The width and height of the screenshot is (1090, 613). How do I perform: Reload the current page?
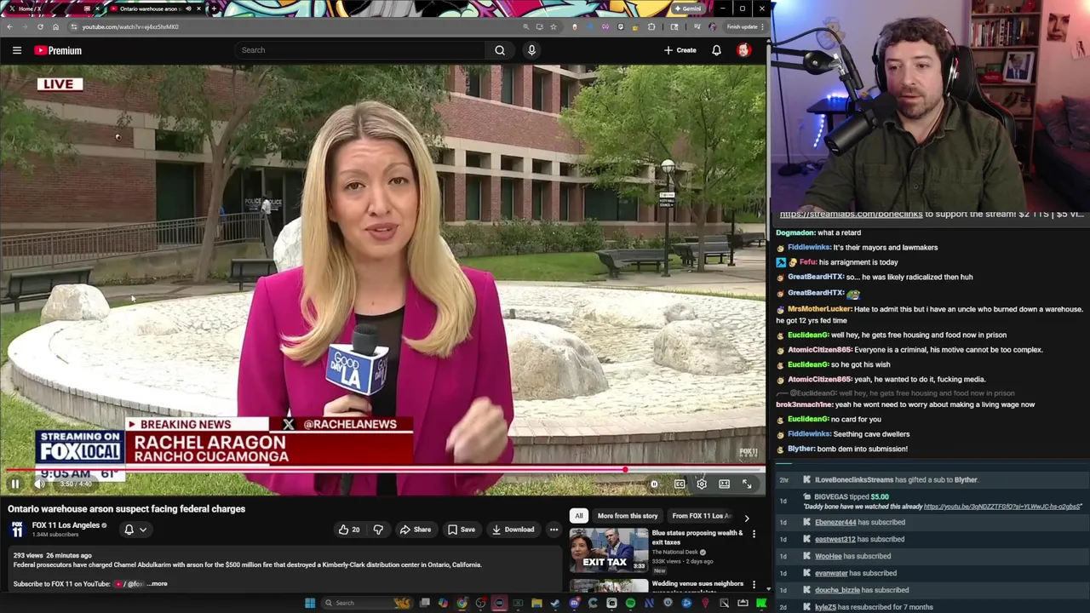pos(40,26)
